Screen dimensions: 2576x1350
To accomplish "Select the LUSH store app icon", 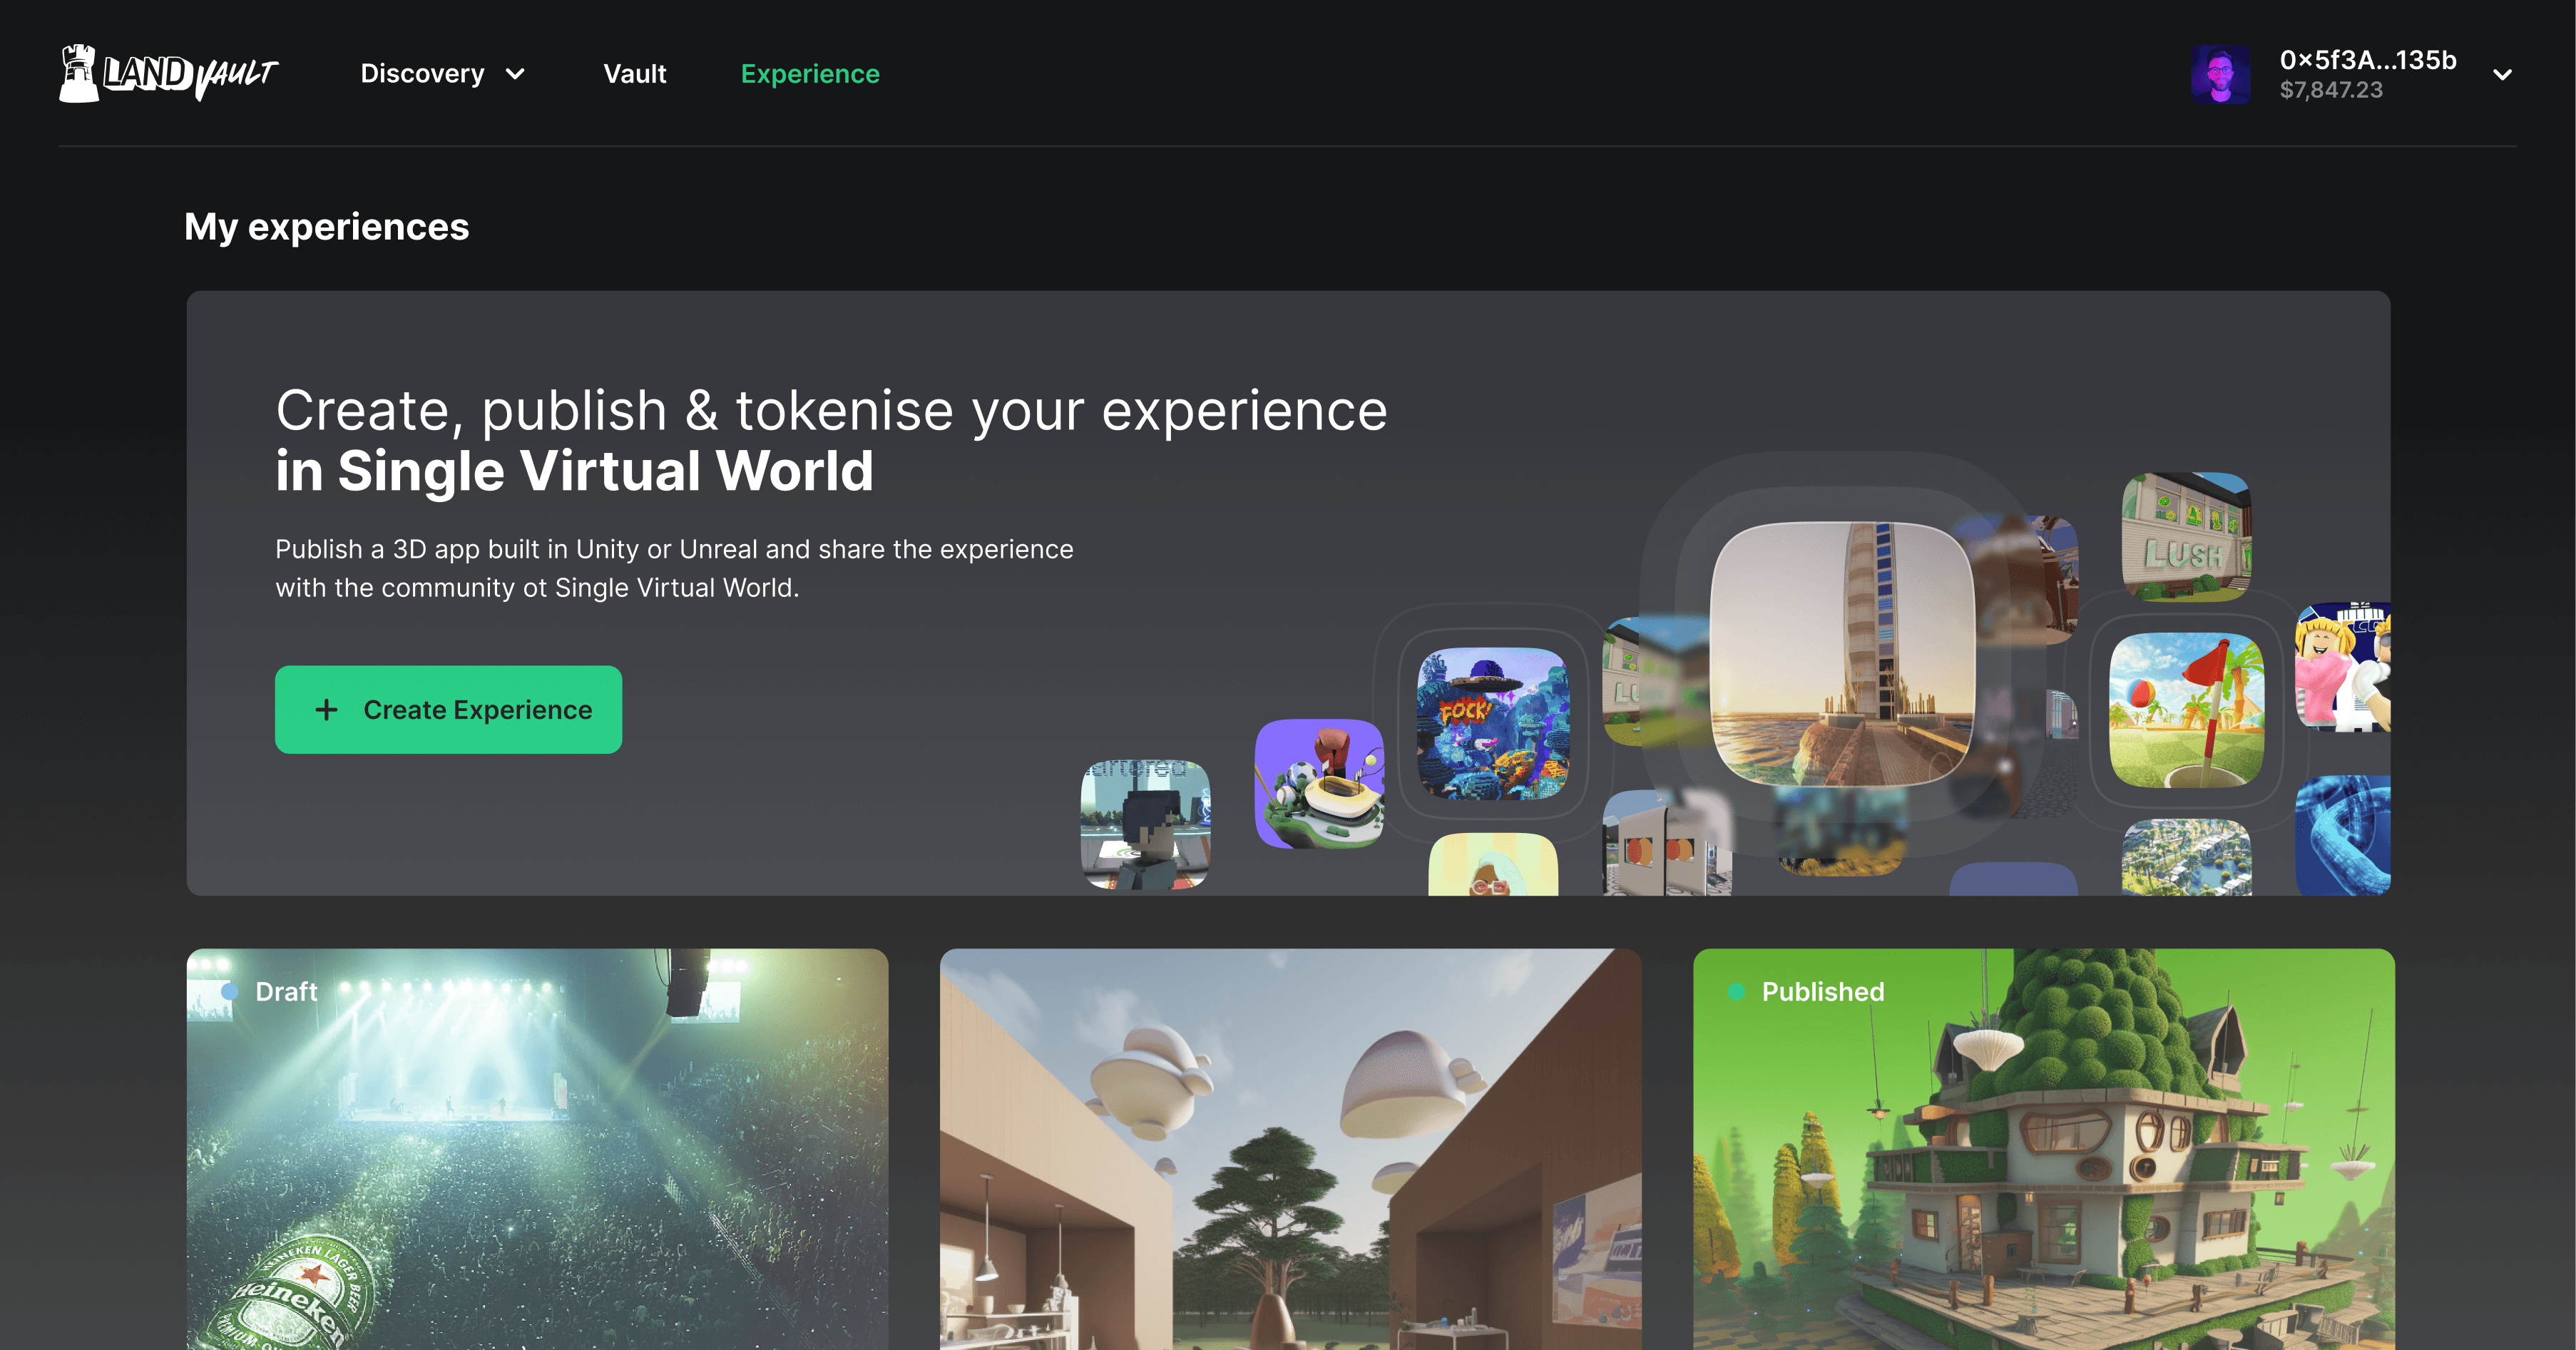I will pyautogui.click(x=2185, y=537).
